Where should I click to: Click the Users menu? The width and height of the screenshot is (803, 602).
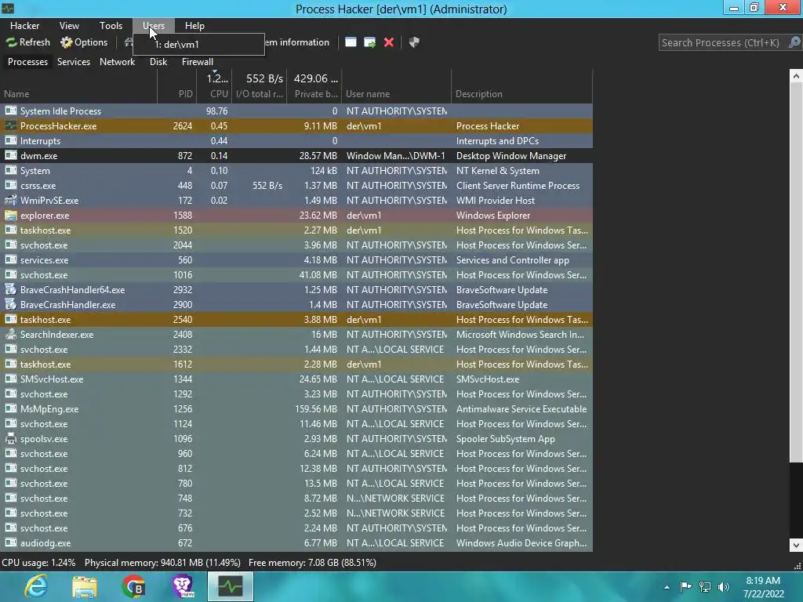(x=154, y=26)
